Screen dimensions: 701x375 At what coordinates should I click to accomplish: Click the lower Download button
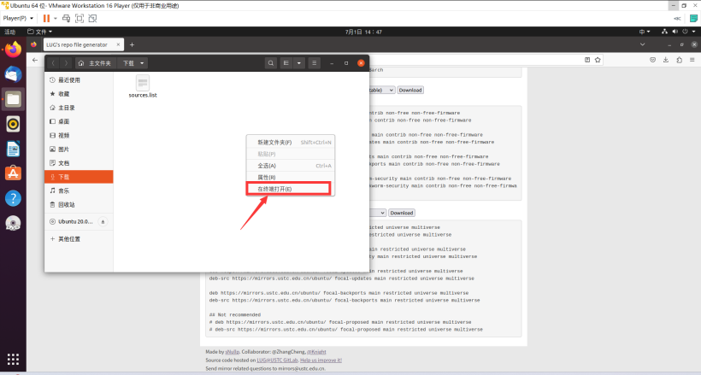[401, 213]
